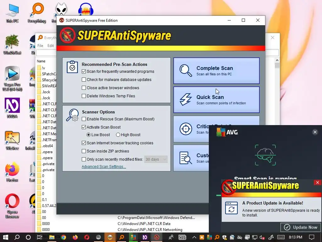Viewport: 322px width, 242px height.
Task: Enable Delete Windows Temp Files
Action: click(84, 96)
